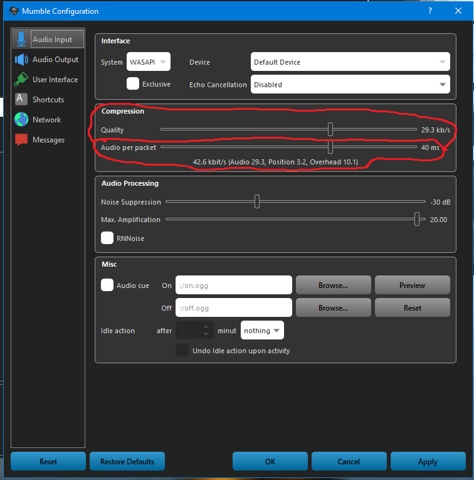Open the Idle action 'nothing' dropdown
Image resolution: width=474 pixels, height=480 pixels.
pyautogui.click(x=262, y=330)
